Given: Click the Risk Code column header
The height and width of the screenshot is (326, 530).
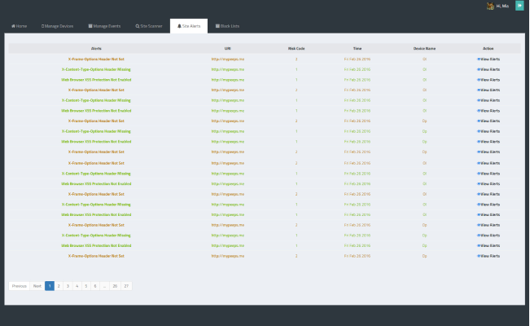Looking at the screenshot, I should [296, 48].
